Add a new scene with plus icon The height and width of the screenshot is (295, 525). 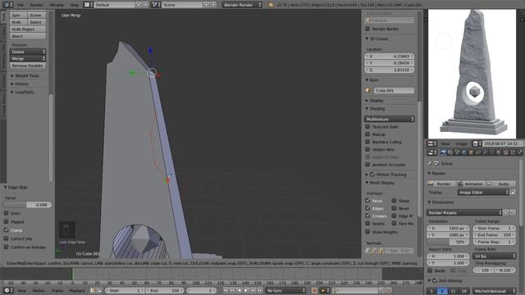207,5
